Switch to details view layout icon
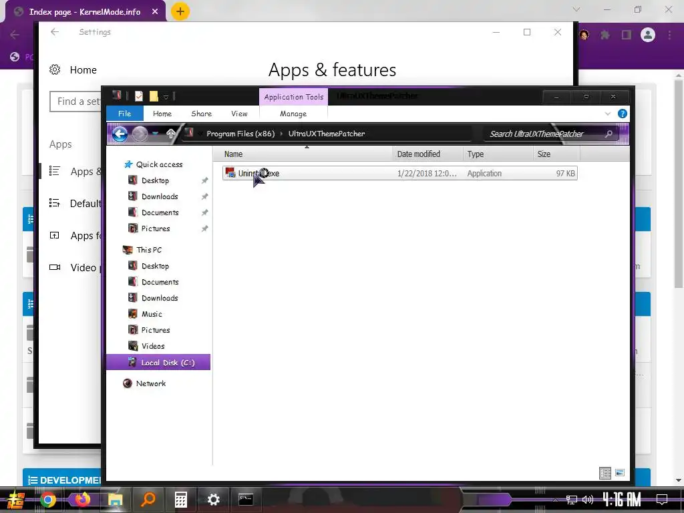The height and width of the screenshot is (513, 684). click(x=605, y=473)
